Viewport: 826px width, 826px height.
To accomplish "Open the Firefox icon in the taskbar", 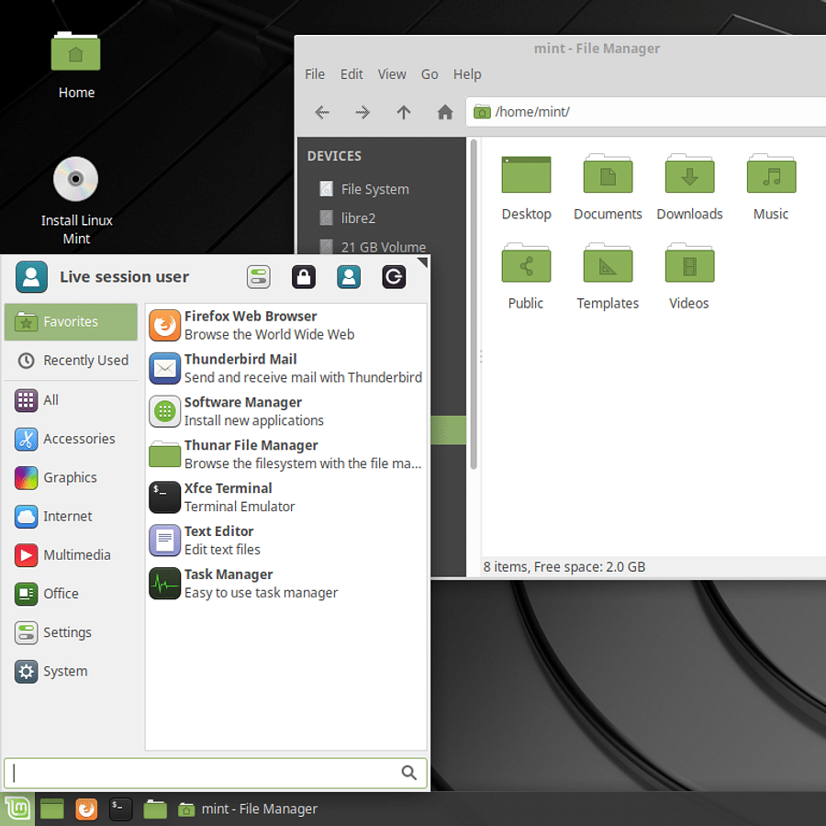I will tap(86, 809).
